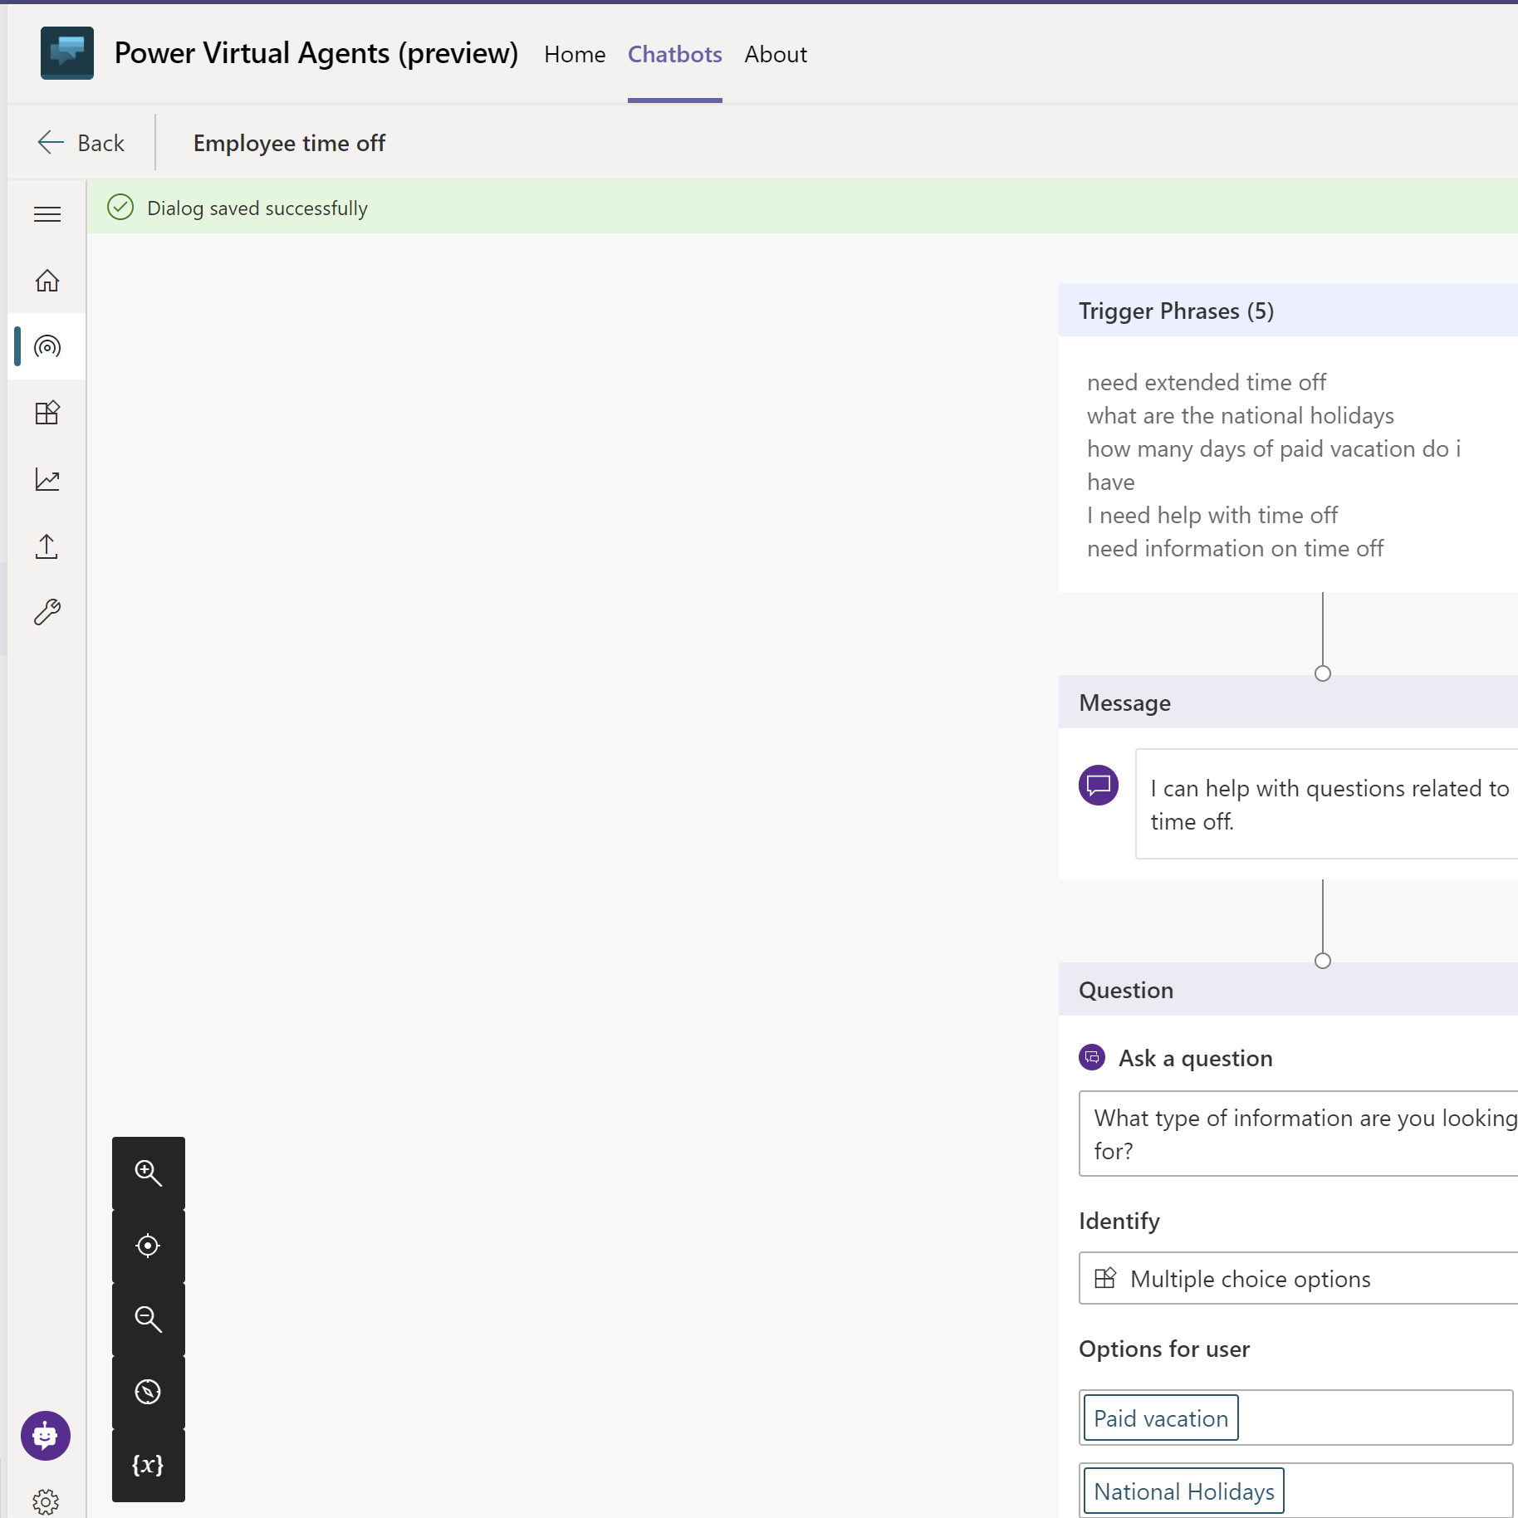Click the 'Dialog saved successfully' checkmark icon

pos(120,207)
